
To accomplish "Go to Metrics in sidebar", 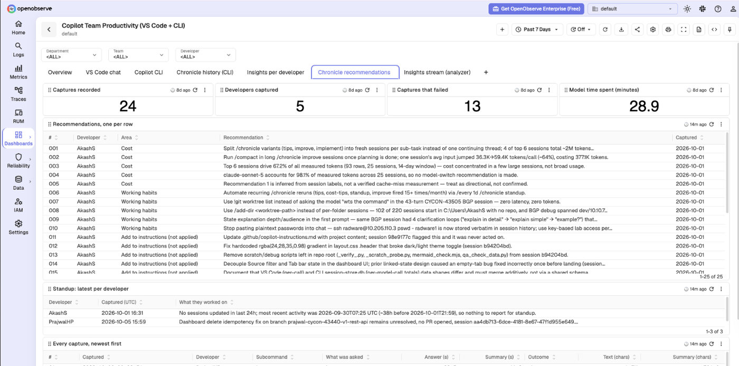I will pyautogui.click(x=18, y=72).
